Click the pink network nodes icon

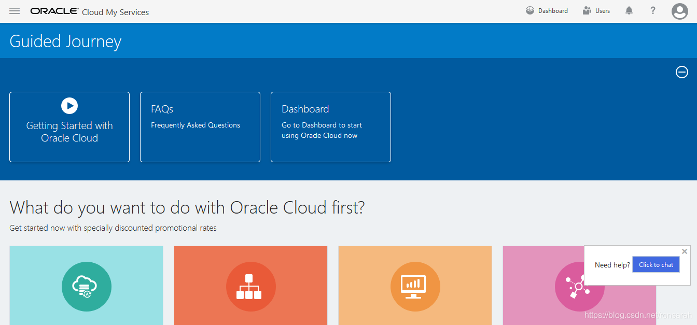click(579, 287)
